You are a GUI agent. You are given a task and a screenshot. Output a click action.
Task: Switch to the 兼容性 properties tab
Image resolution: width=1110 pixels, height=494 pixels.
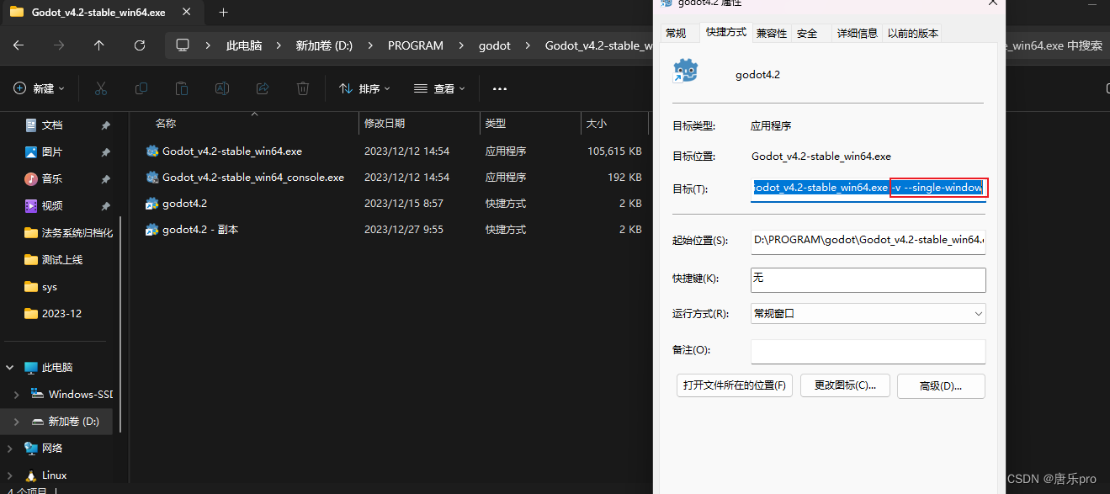click(x=771, y=33)
